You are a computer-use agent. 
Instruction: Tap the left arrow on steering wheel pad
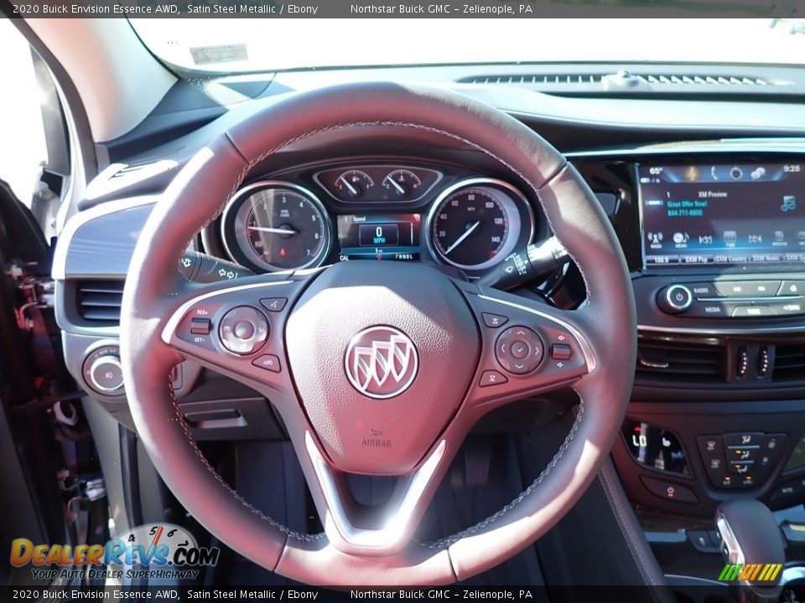(501, 349)
